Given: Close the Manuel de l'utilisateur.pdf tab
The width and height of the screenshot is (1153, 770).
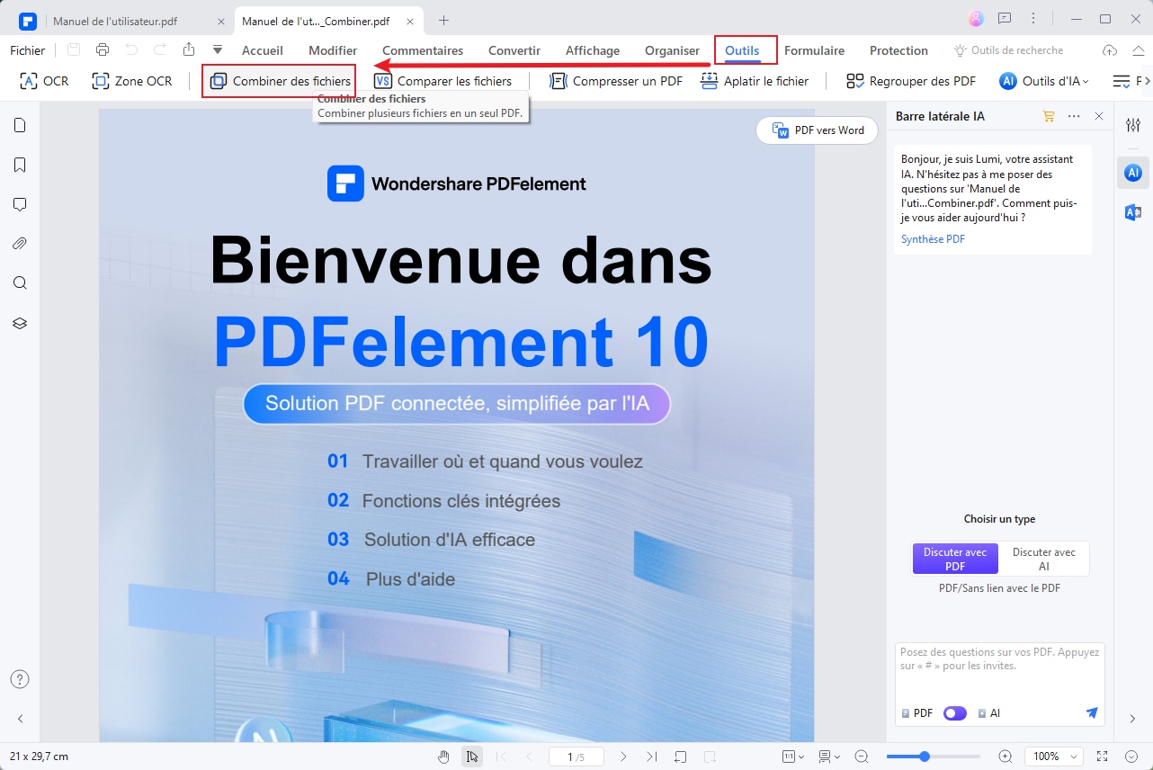Looking at the screenshot, I should pos(221,20).
